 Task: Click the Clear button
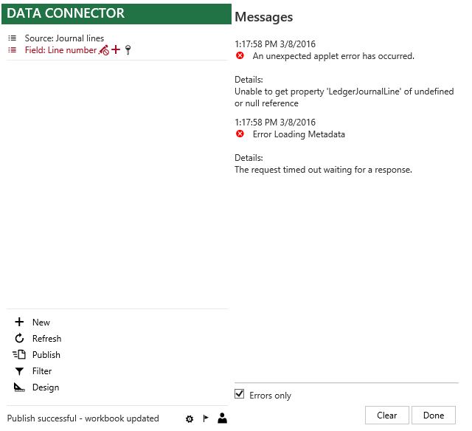386,416
